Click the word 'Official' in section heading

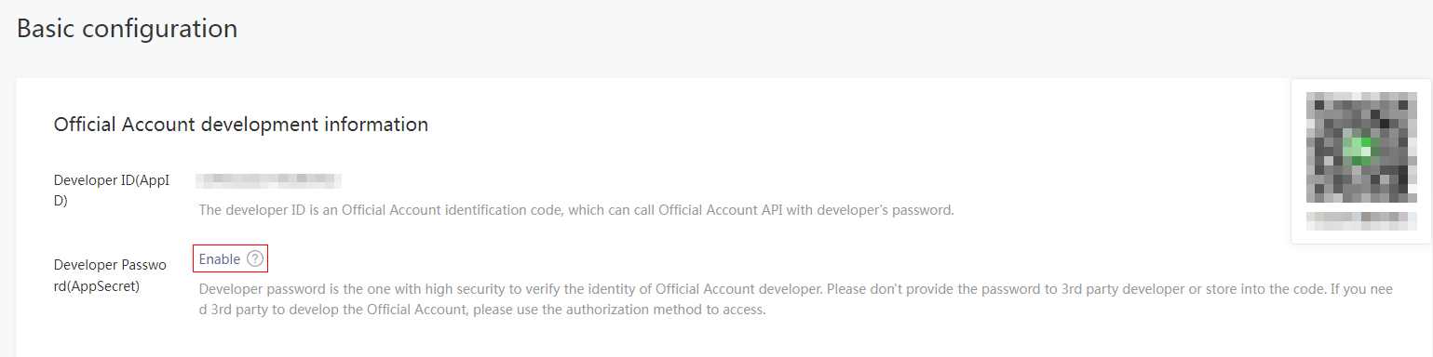click(86, 125)
